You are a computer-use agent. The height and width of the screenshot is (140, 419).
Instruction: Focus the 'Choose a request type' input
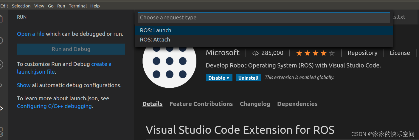coord(264,18)
